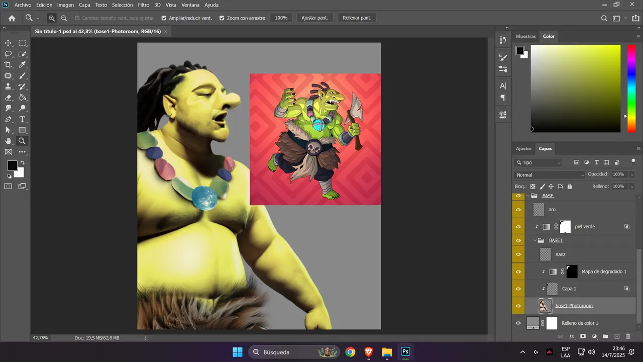Select the Rectangle shape tool

pos(23,130)
